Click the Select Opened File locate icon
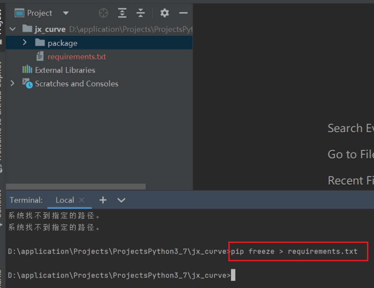The width and height of the screenshot is (374, 288). tap(104, 13)
